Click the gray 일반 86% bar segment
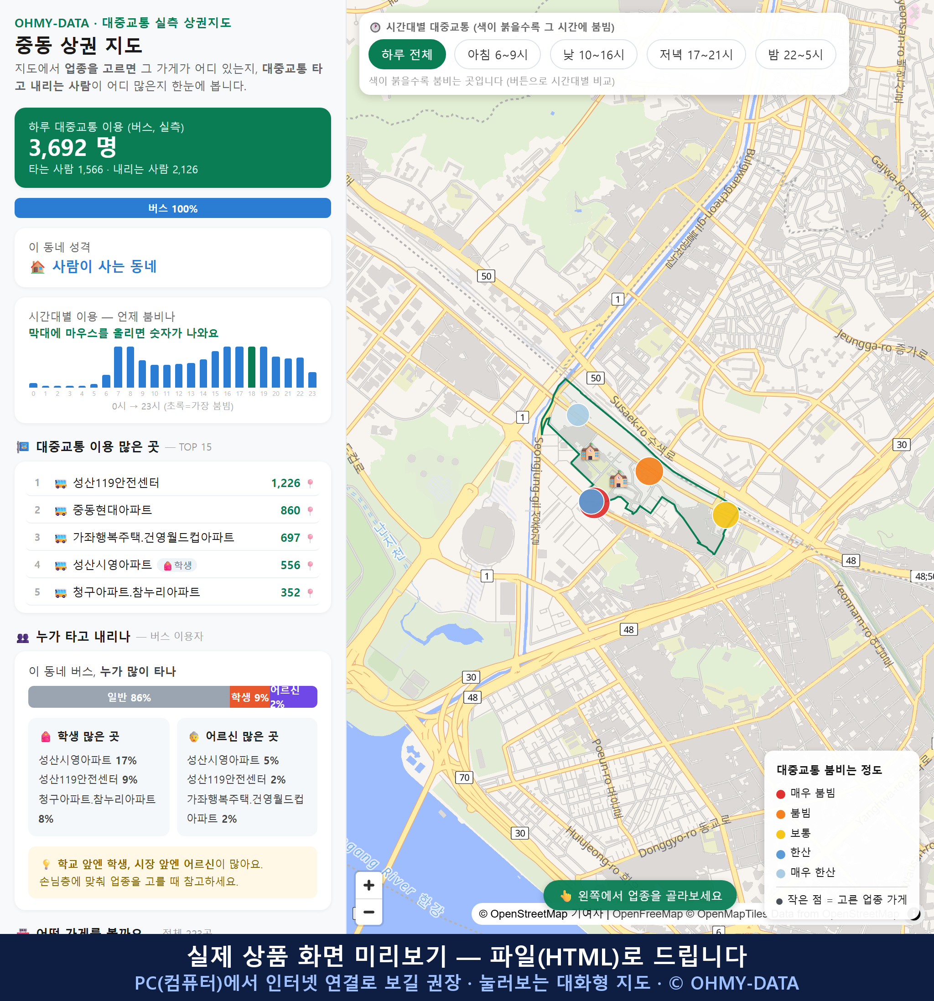This screenshot has height=1001, width=934. click(x=129, y=697)
